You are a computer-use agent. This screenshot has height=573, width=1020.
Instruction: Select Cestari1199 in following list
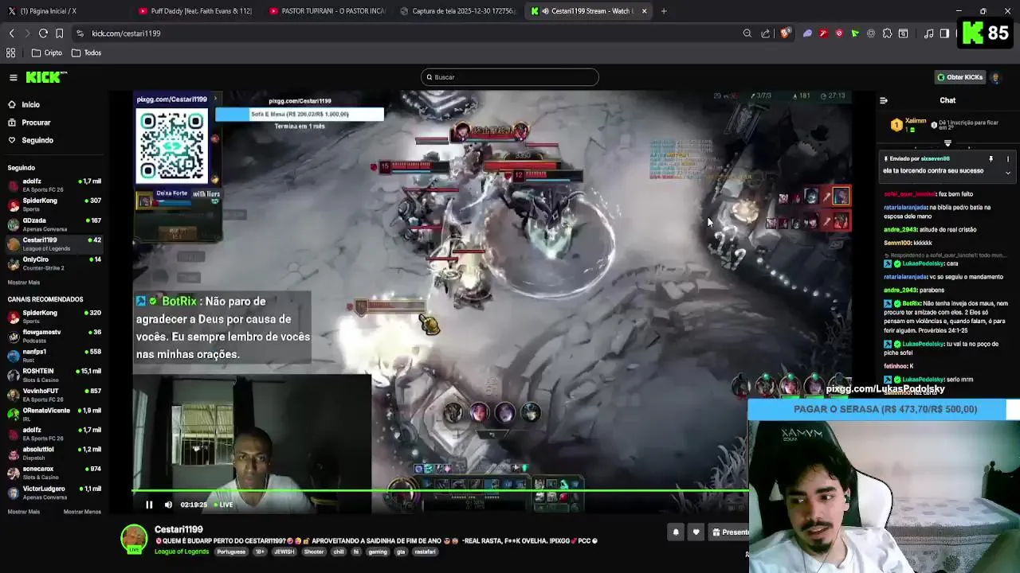(x=54, y=244)
